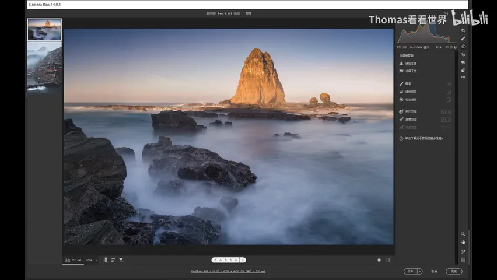Set rating to third star
The height and width of the screenshot is (280, 497).
tap(226, 260)
